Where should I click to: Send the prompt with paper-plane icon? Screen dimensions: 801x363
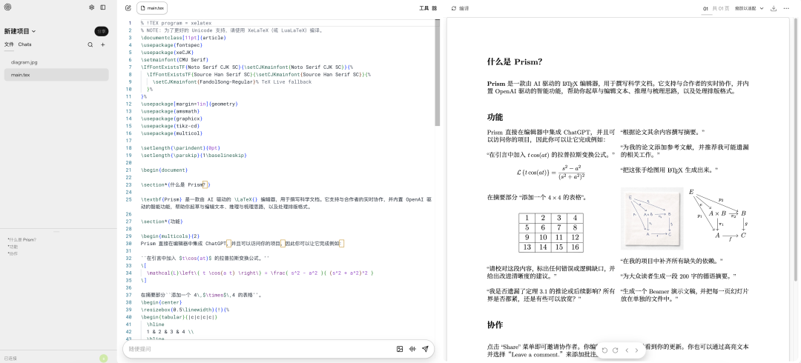[425, 349]
